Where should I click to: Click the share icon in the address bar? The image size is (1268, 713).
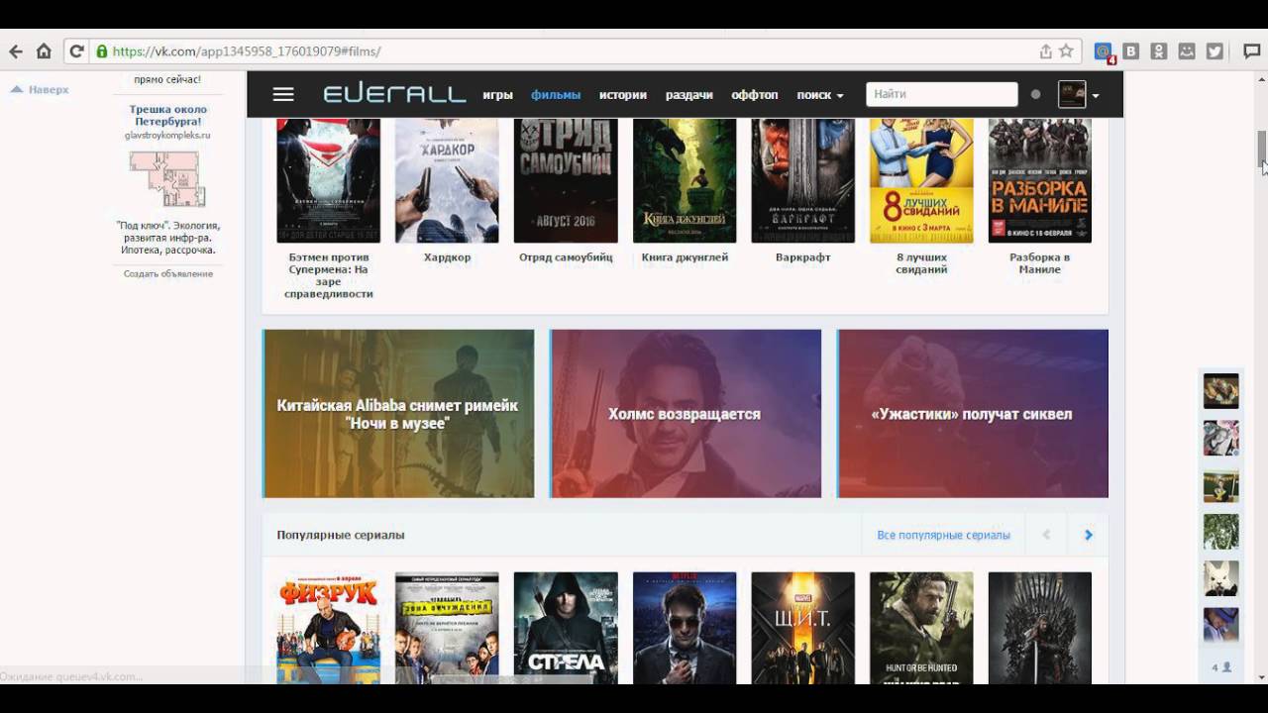pyautogui.click(x=1045, y=51)
